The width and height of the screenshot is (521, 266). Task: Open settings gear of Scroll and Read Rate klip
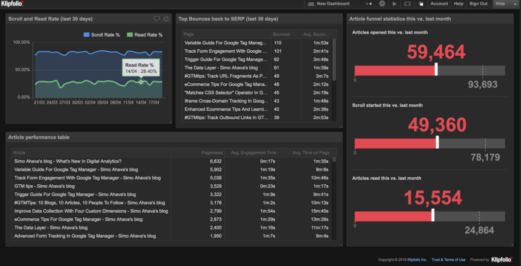[x=166, y=19]
